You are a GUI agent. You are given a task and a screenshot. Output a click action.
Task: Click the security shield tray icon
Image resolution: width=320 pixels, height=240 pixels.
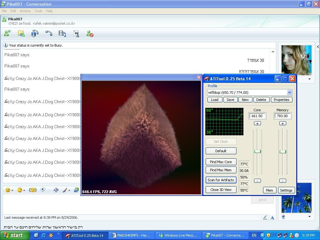(x=268, y=235)
